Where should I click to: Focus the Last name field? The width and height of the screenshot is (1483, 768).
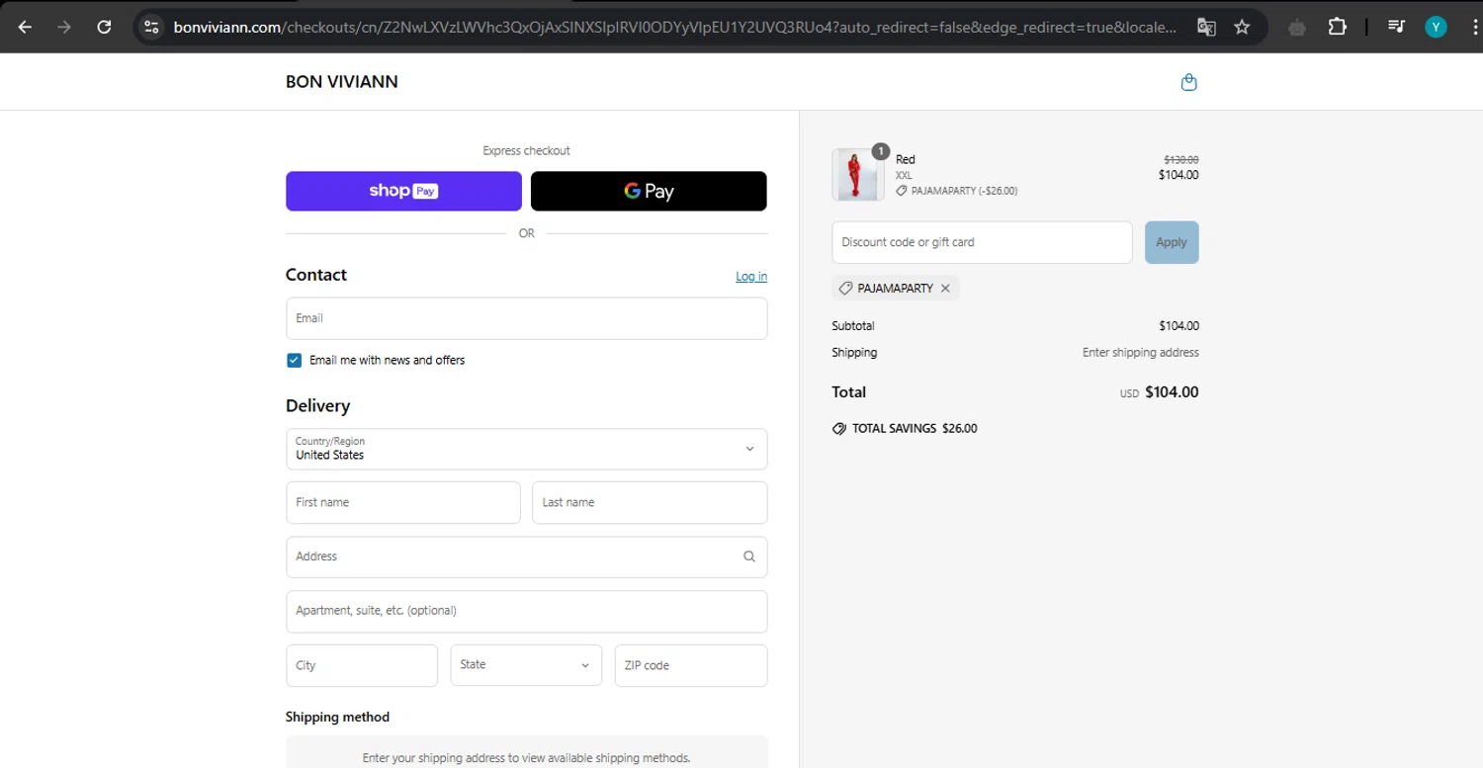coord(650,502)
